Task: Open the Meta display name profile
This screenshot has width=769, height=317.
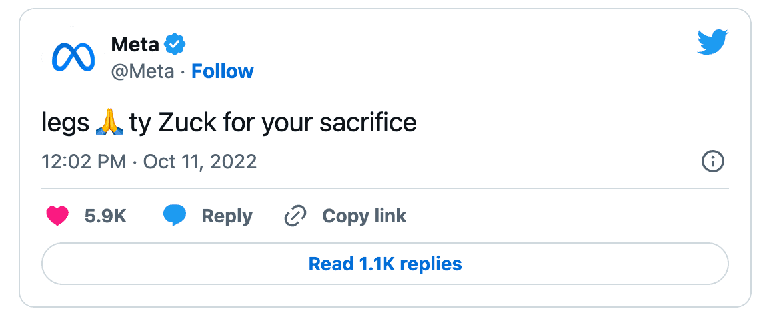Action: tap(135, 45)
